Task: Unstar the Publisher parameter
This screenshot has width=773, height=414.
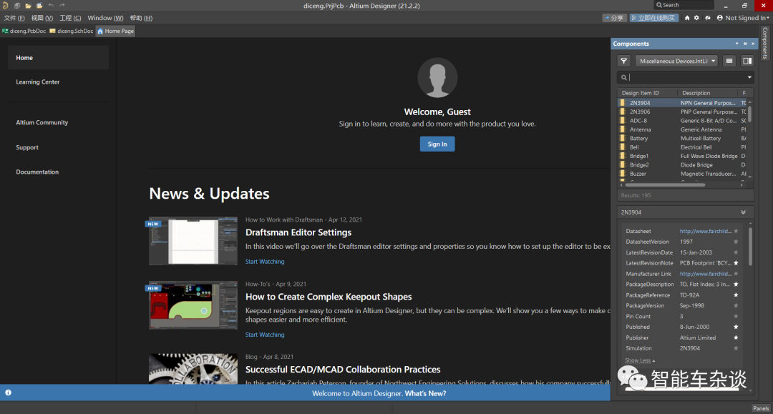Action: (x=736, y=337)
